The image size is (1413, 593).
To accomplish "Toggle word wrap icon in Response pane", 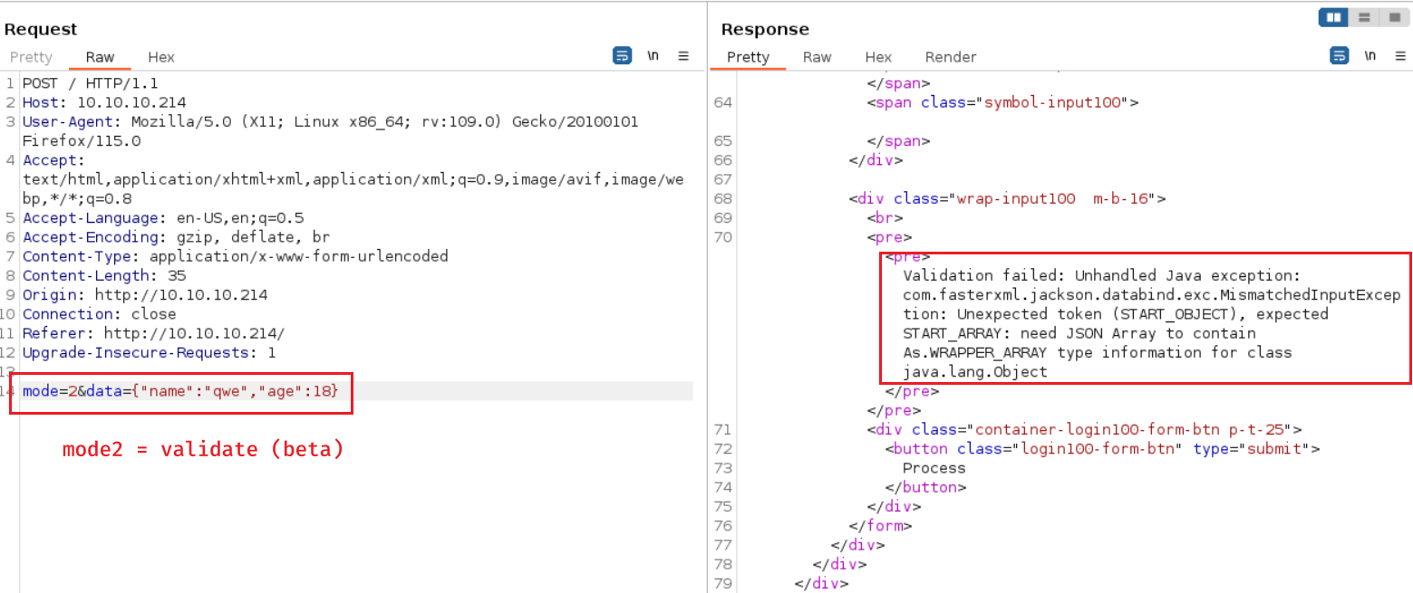I will tap(1340, 56).
